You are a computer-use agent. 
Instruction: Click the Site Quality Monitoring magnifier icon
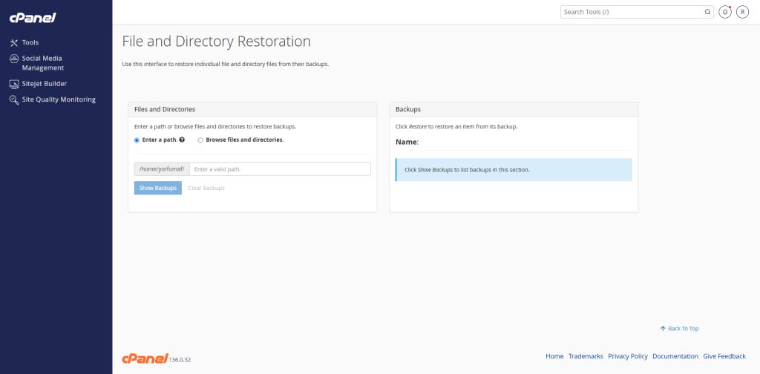[x=14, y=99]
